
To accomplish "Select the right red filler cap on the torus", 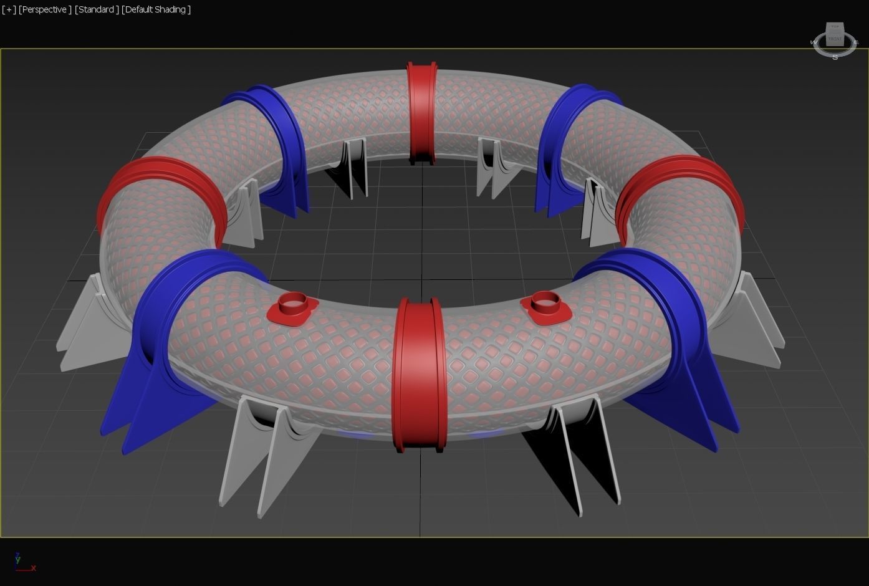I will pos(546,307).
